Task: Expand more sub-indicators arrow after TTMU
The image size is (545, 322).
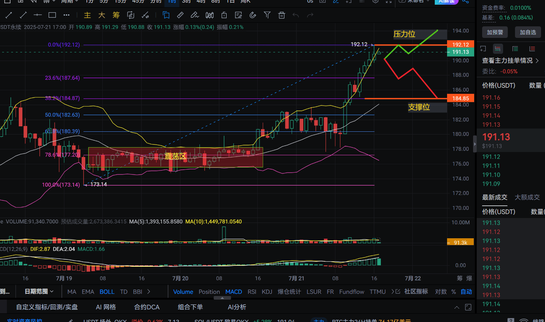Action: point(393,292)
